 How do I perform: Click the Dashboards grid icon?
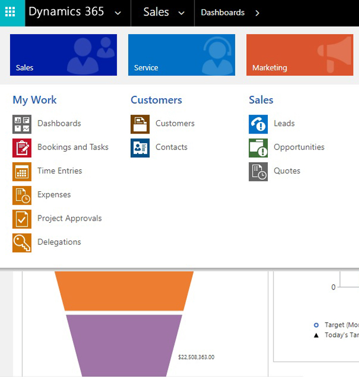pos(22,124)
